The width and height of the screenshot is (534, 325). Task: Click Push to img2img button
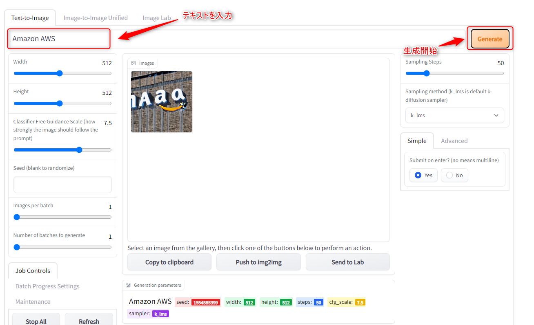[258, 262]
